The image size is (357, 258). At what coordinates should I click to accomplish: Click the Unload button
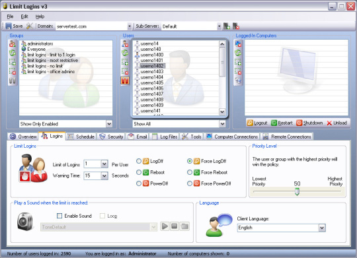pyautogui.click(x=337, y=123)
